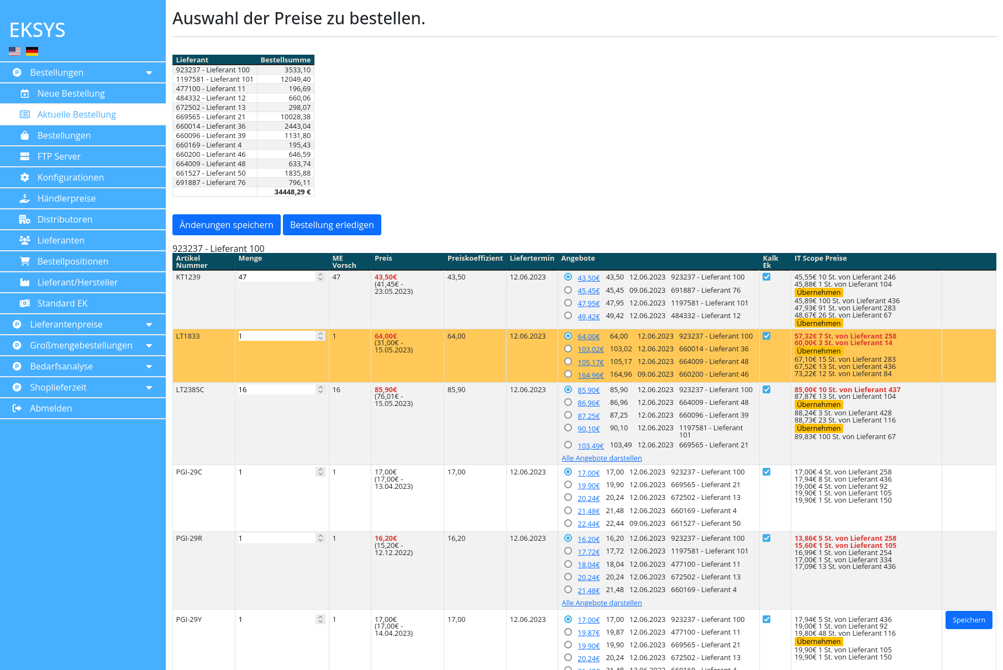Open the Distributoren menu entry
The width and height of the screenshot is (1003, 670).
coord(65,220)
